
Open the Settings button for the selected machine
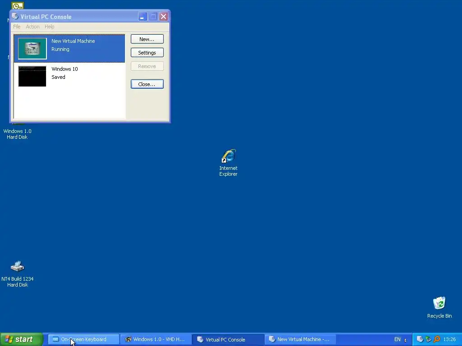147,53
